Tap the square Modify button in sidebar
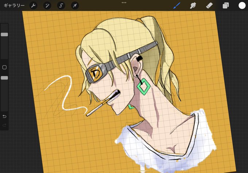248x173 pixels. tap(4, 67)
